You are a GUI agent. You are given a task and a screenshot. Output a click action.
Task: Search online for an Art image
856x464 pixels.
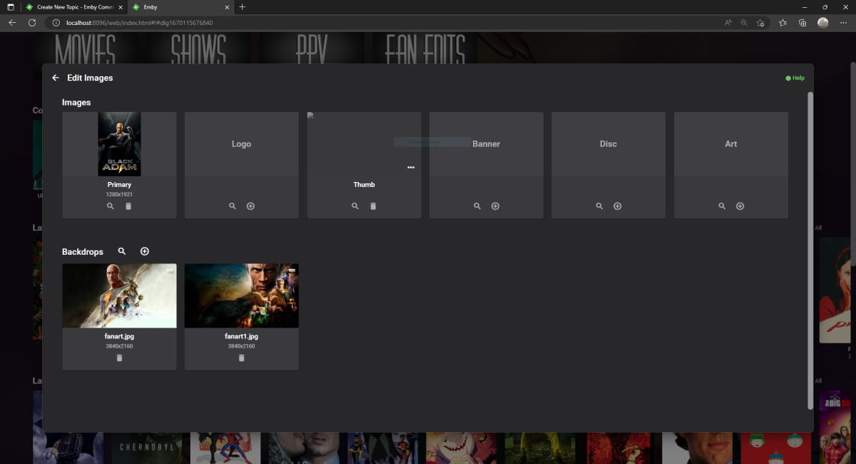[722, 206]
